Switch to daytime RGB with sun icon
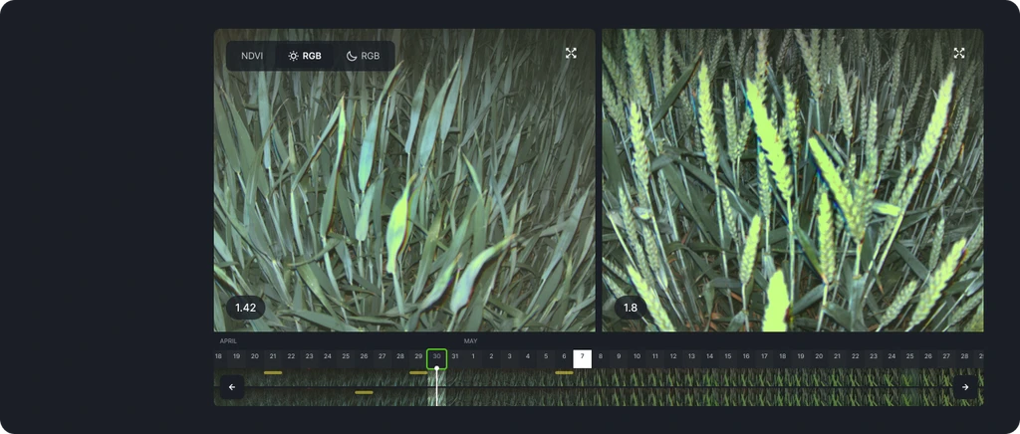The image size is (1020, 434). (306, 56)
